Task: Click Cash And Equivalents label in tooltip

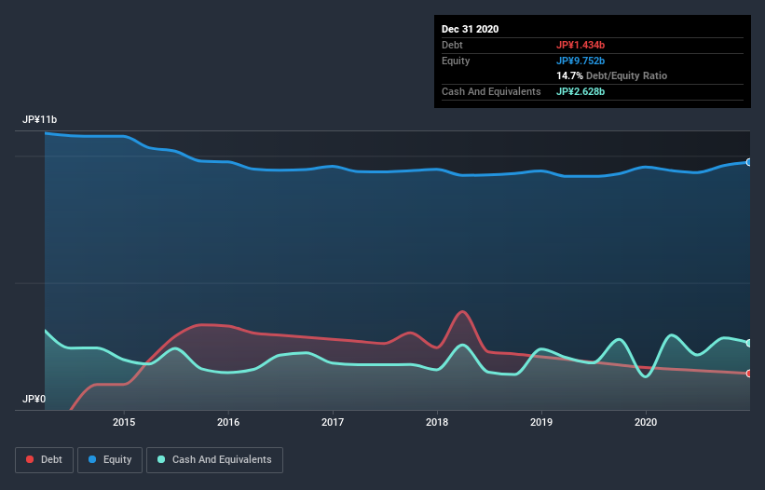Action: [x=491, y=91]
